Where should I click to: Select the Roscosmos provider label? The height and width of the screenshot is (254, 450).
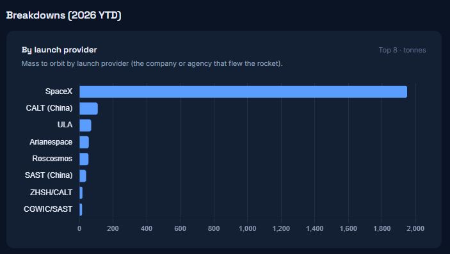click(52, 159)
